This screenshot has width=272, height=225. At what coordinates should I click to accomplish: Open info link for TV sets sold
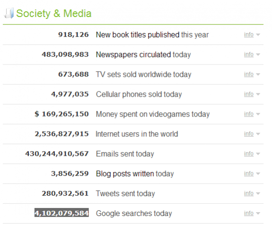249,74
